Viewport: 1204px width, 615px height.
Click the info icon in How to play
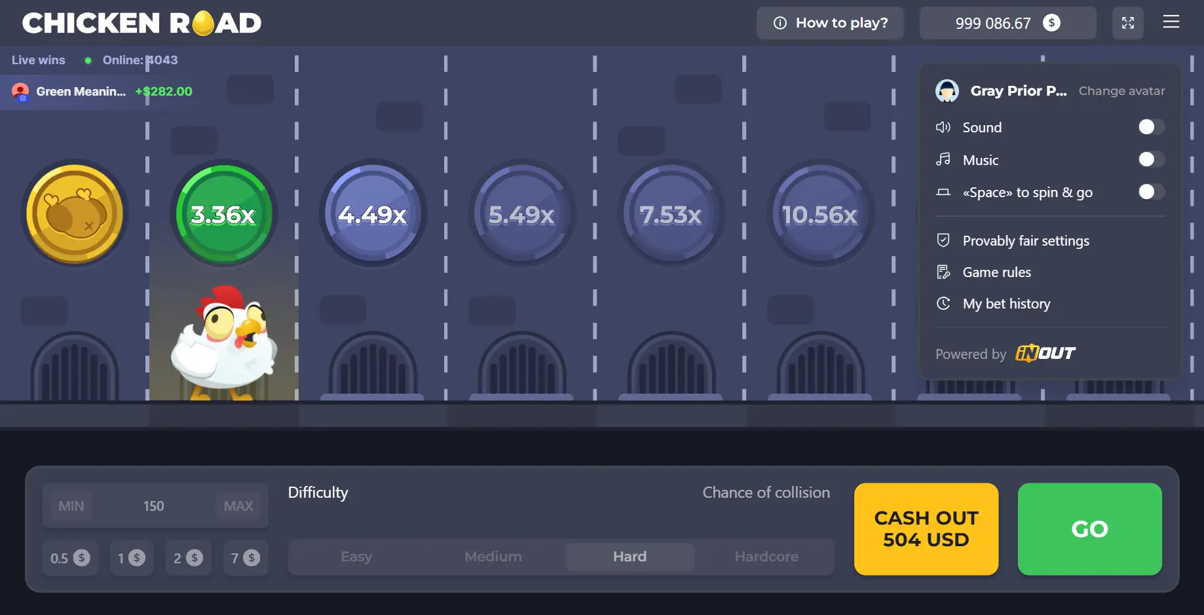click(x=780, y=22)
